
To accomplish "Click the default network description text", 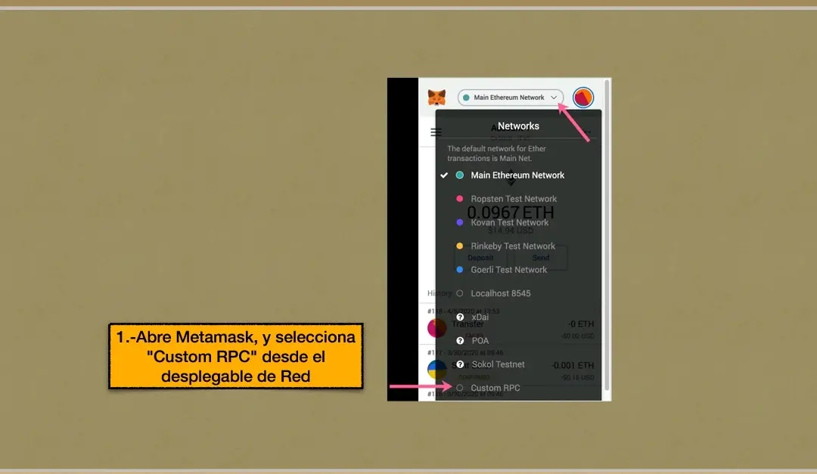I will pos(496,153).
